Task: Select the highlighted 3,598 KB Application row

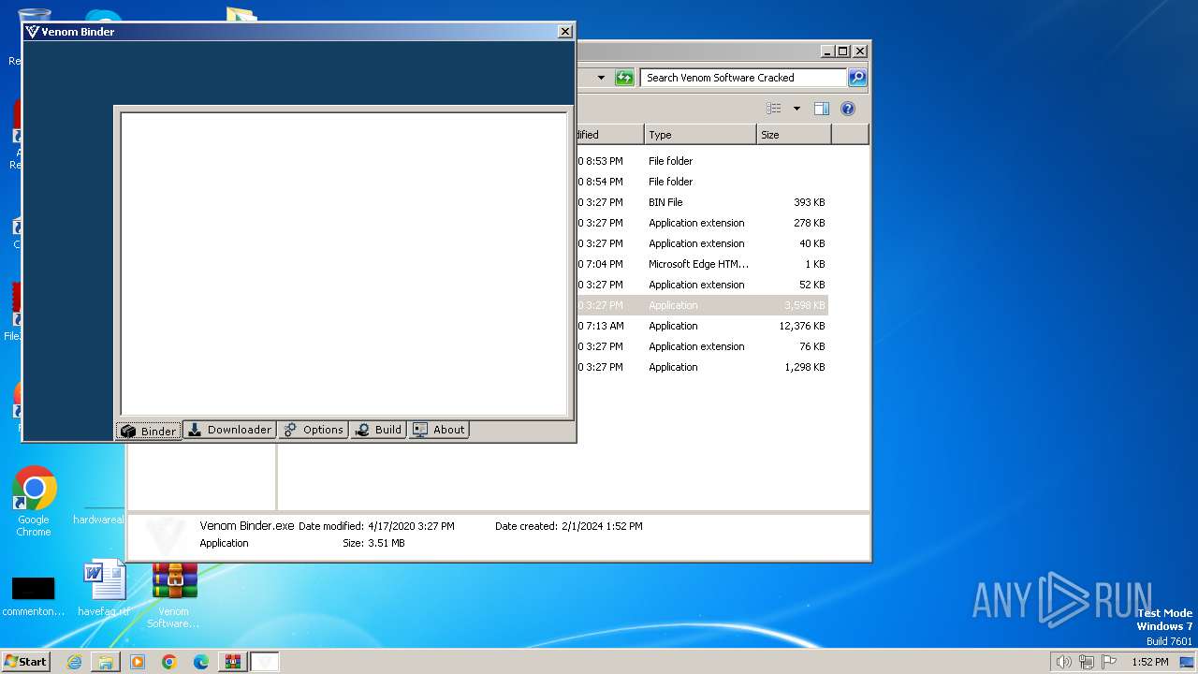Action: (702, 305)
